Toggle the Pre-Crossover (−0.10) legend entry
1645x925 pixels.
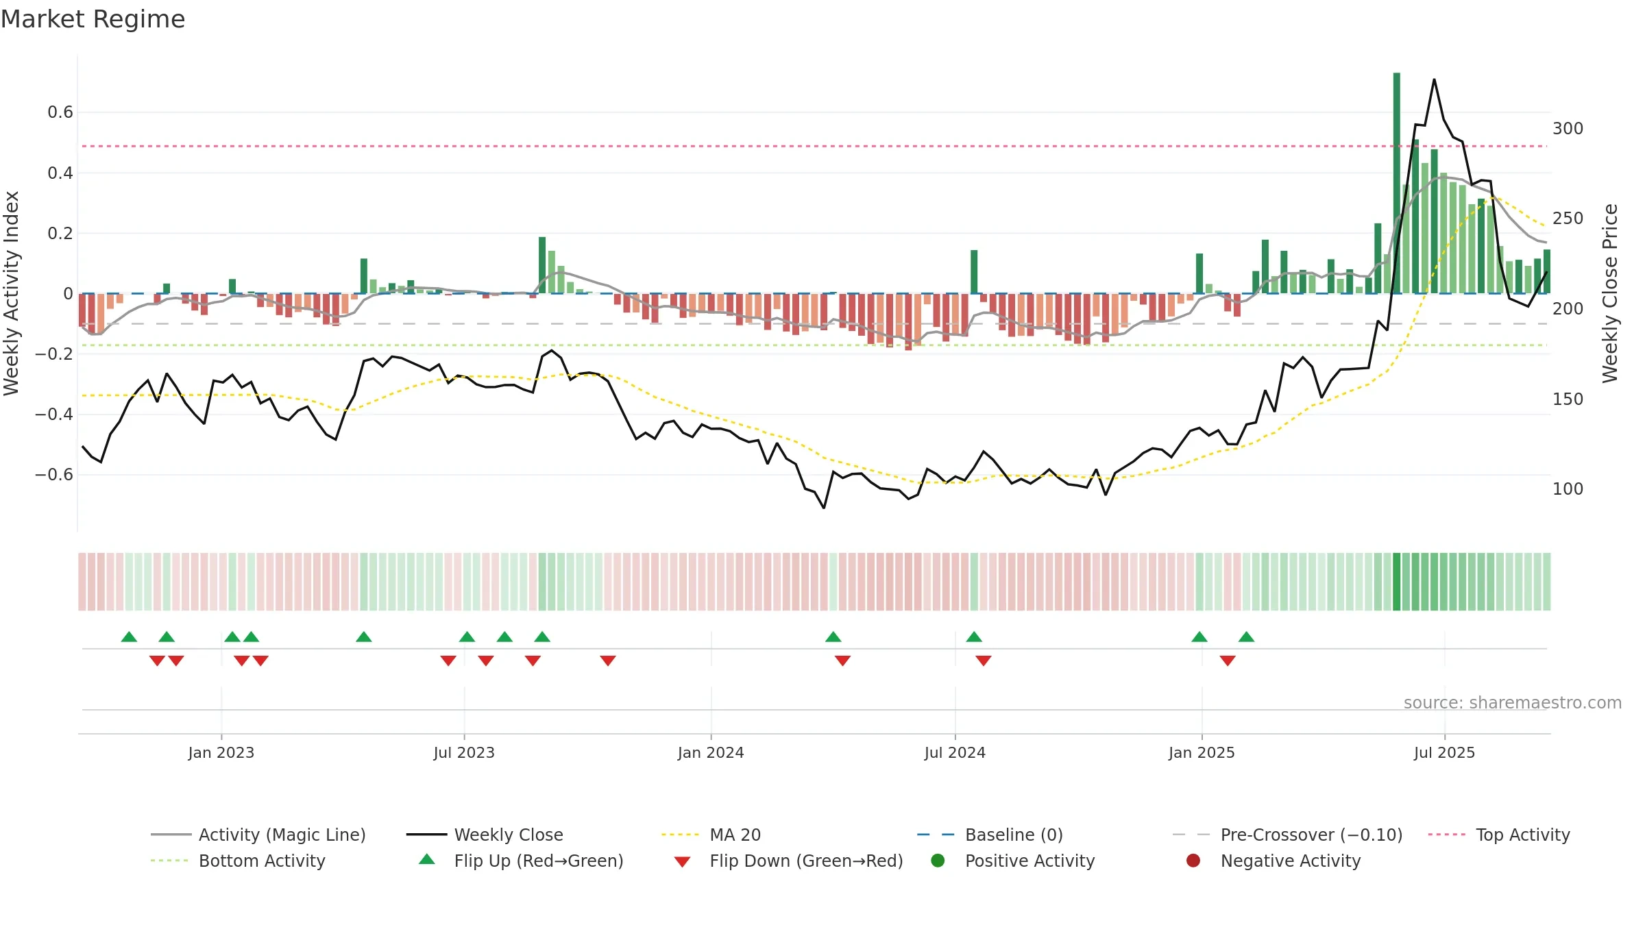(x=1287, y=835)
